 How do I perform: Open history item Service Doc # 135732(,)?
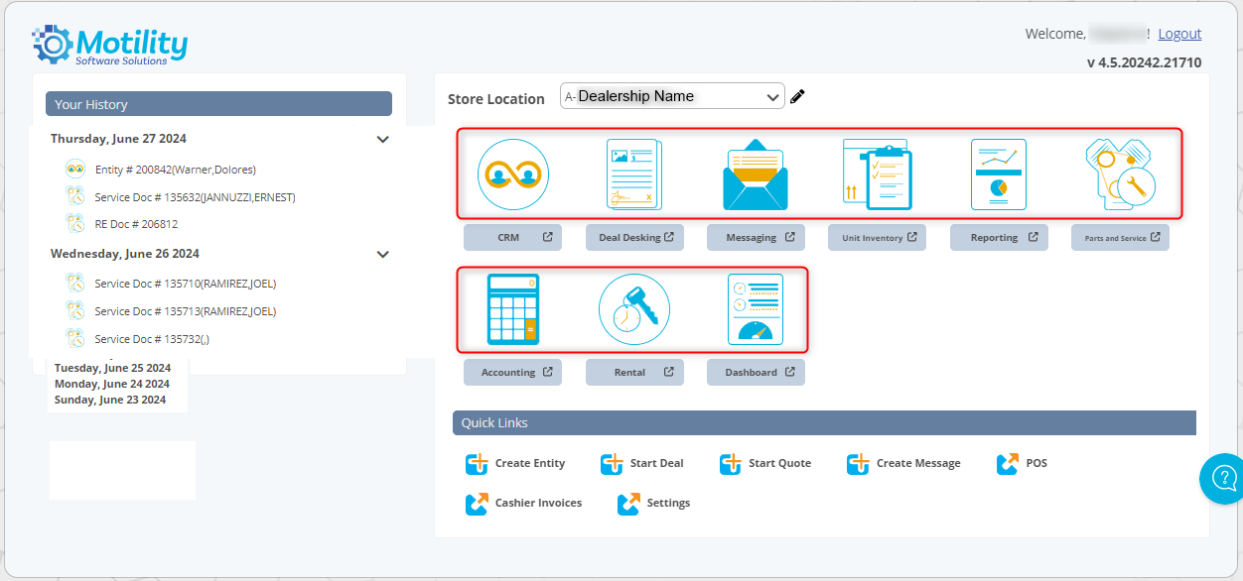(x=152, y=339)
